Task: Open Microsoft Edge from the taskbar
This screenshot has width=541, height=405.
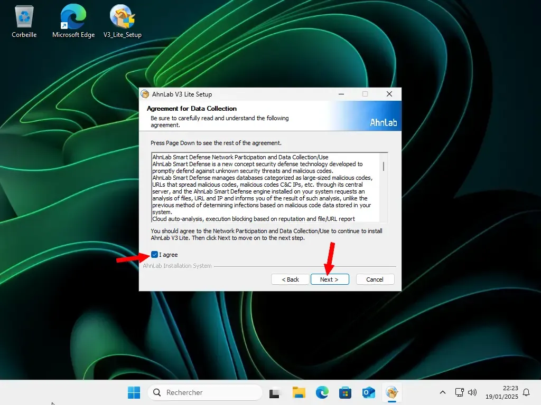Action: pyautogui.click(x=322, y=392)
